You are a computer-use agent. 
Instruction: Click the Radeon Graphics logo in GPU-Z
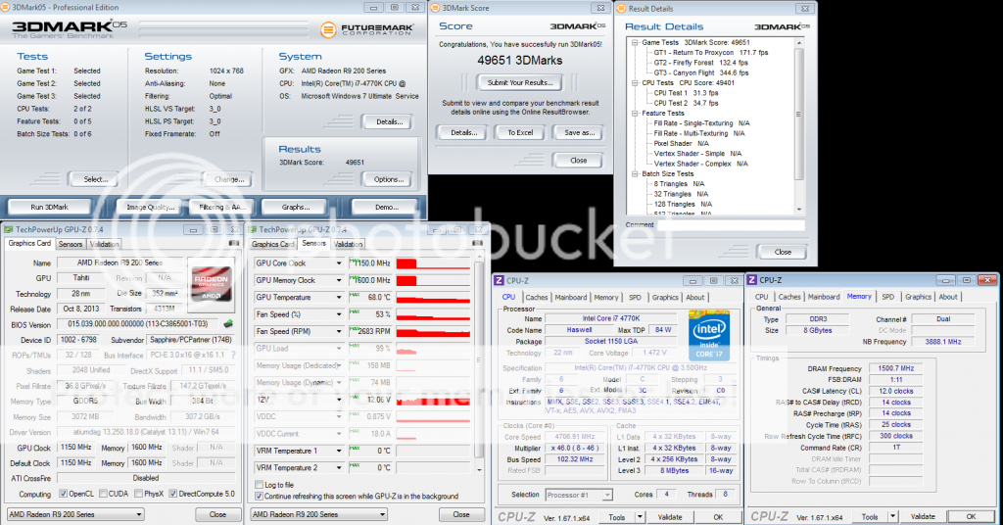point(213,284)
